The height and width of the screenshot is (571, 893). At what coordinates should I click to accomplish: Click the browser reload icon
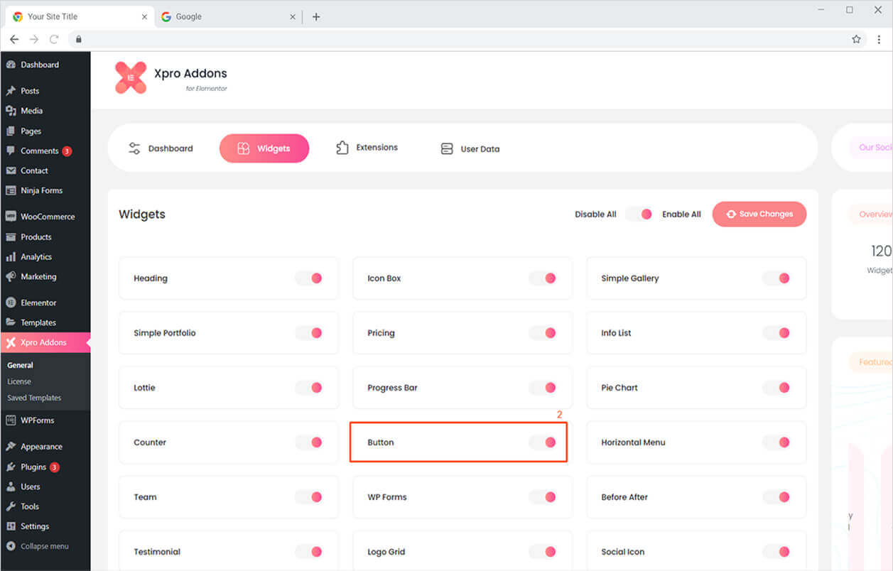tap(54, 39)
